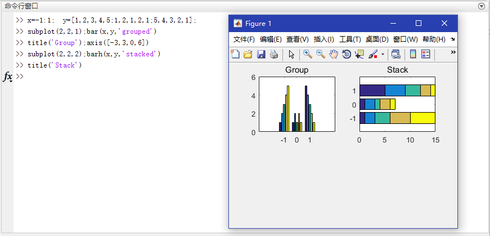The width and height of the screenshot is (490, 236).
Task: Click the 'Stack' subplot title
Action: pyautogui.click(x=398, y=70)
